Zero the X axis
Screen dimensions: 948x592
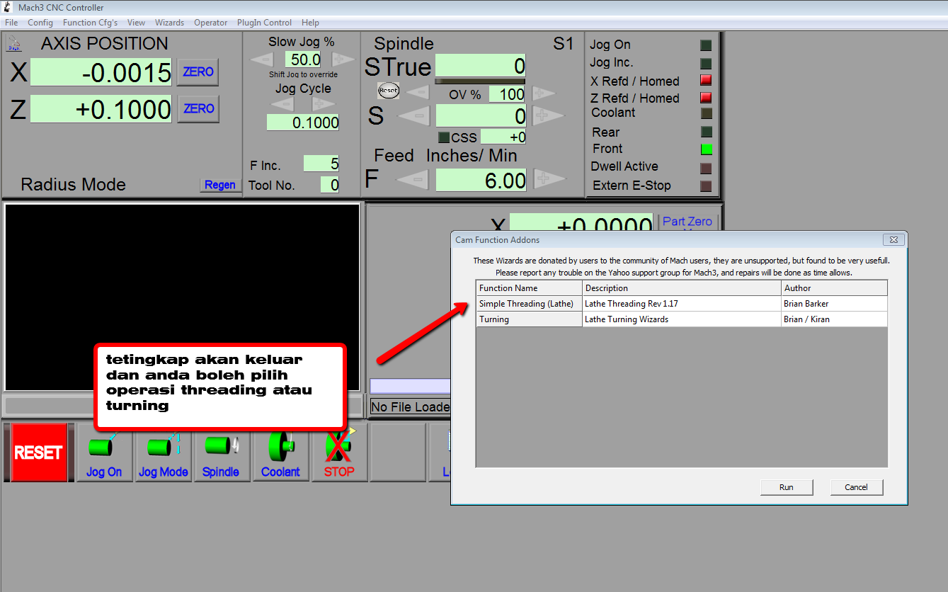197,71
